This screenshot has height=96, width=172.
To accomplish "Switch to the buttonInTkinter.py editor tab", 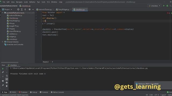I will [x=45, y=10].
